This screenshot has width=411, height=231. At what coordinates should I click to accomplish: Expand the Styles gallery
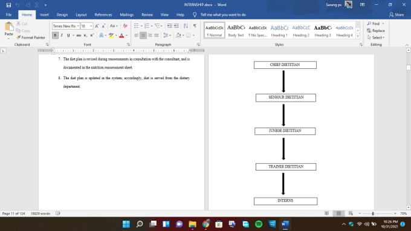click(358, 36)
